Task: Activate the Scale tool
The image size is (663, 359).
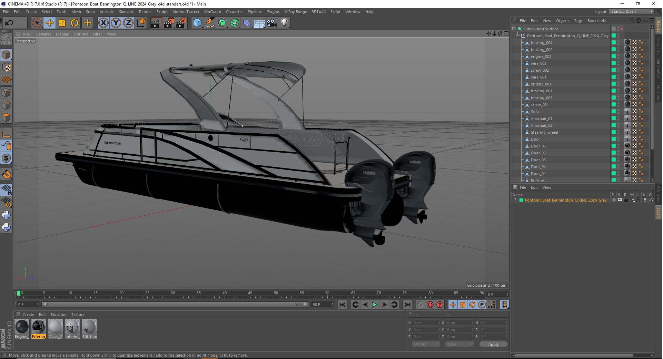Action: pyautogui.click(x=62, y=23)
